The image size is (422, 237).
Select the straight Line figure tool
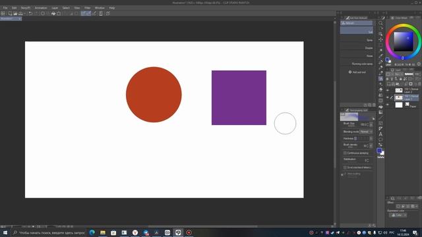pyautogui.click(x=380, y=117)
